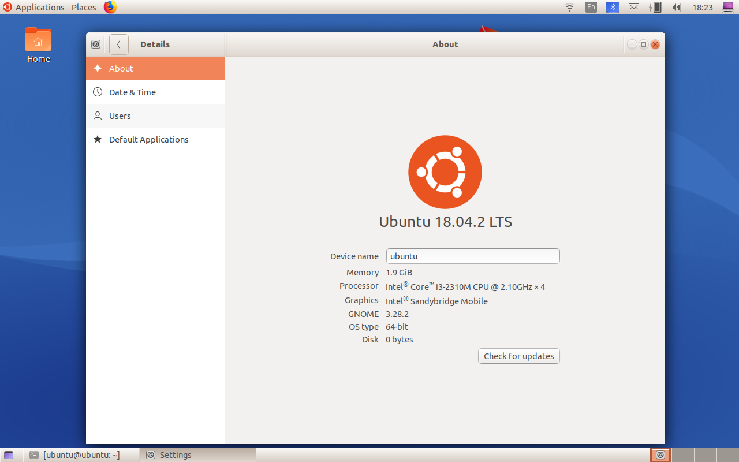Open the battery power indicator

pyautogui.click(x=655, y=8)
